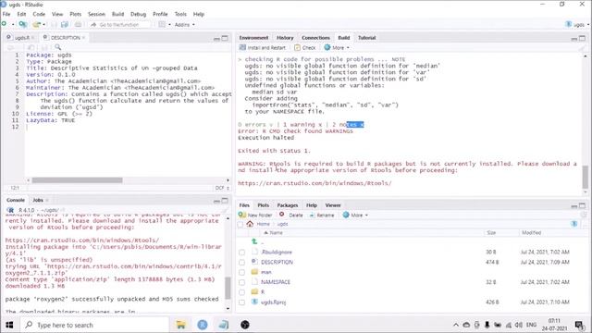The height and width of the screenshot is (333, 592).
Task: Click the Print document icon in toolbar
Action: (x=78, y=25)
